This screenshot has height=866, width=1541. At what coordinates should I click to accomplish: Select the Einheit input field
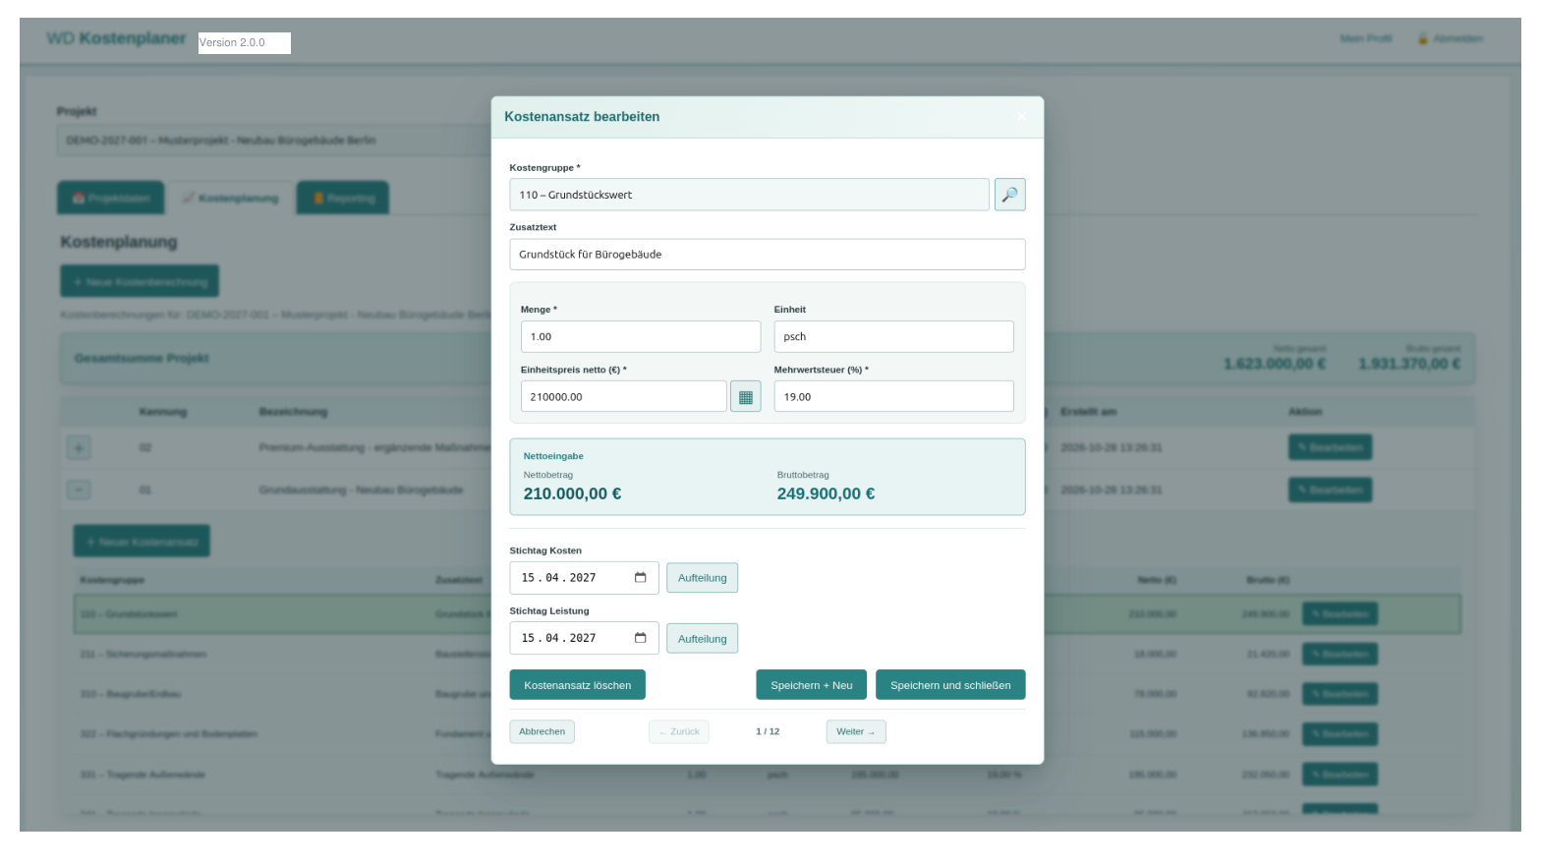[x=893, y=336]
